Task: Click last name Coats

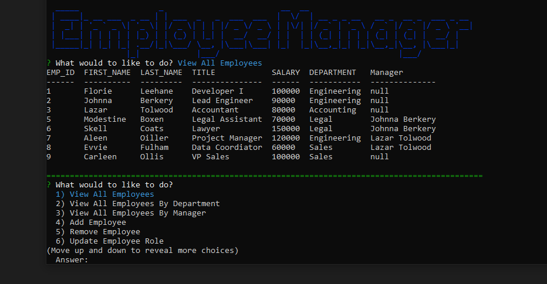Action: click(x=152, y=129)
